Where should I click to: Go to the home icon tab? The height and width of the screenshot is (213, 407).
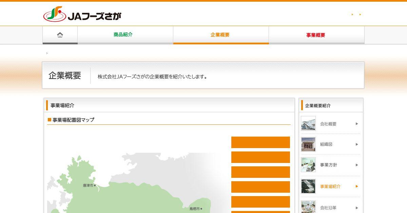pyautogui.click(x=60, y=35)
